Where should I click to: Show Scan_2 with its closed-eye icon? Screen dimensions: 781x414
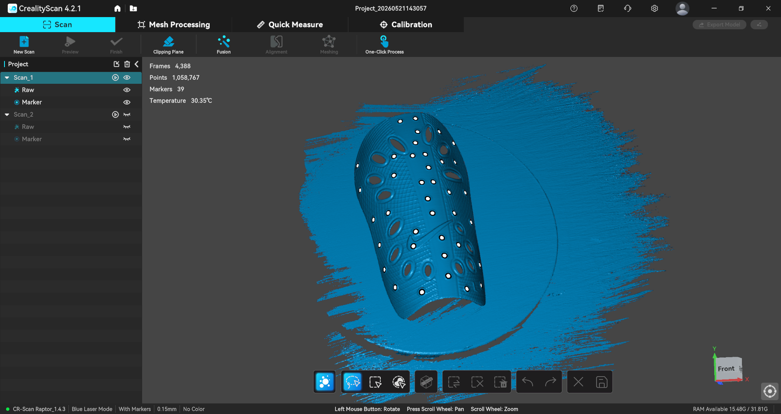[127, 115]
